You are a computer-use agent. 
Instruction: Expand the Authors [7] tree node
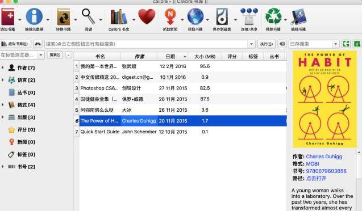[2, 67]
